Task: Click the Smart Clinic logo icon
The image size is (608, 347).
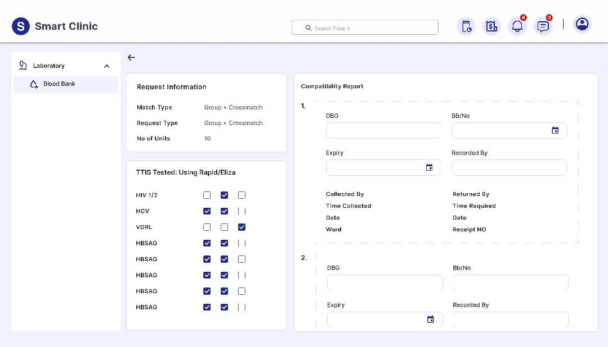Action: tap(21, 26)
